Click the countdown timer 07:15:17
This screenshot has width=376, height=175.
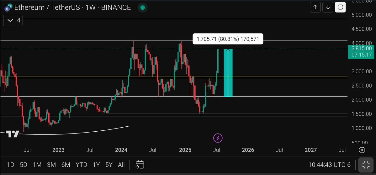pos(362,55)
